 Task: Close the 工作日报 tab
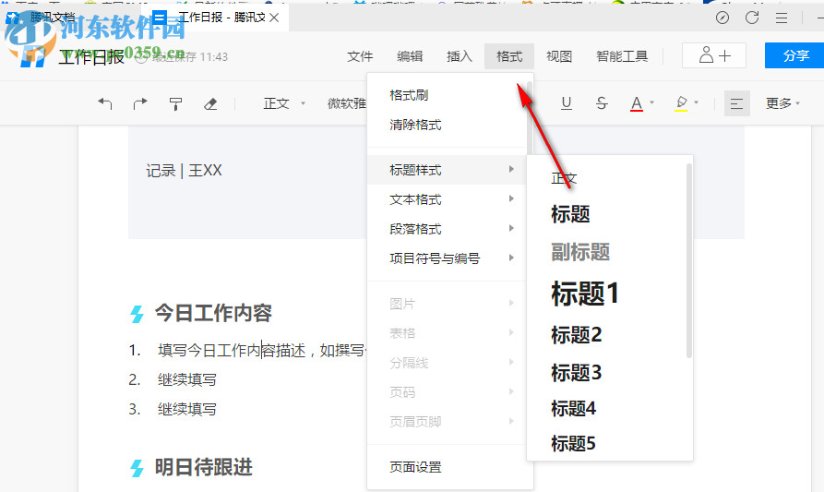[274, 18]
